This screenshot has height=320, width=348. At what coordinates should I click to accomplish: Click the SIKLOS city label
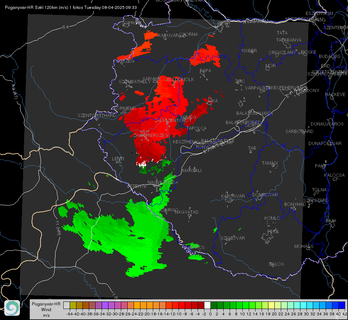point(276,264)
